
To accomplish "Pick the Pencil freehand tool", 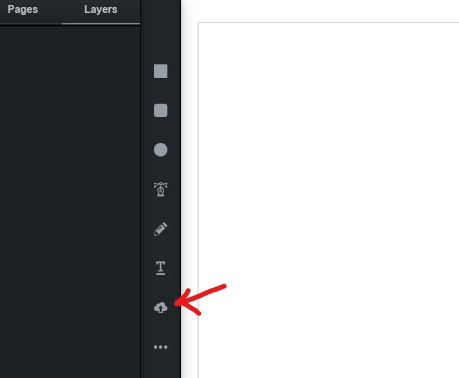I will coord(160,229).
